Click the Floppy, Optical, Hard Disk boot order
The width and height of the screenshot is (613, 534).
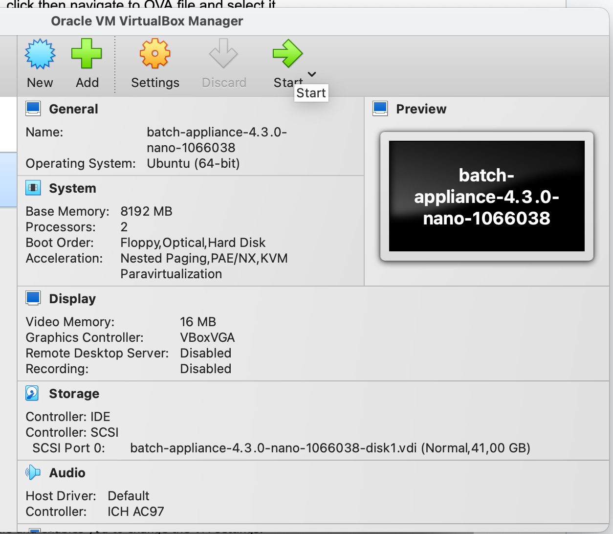tap(193, 243)
